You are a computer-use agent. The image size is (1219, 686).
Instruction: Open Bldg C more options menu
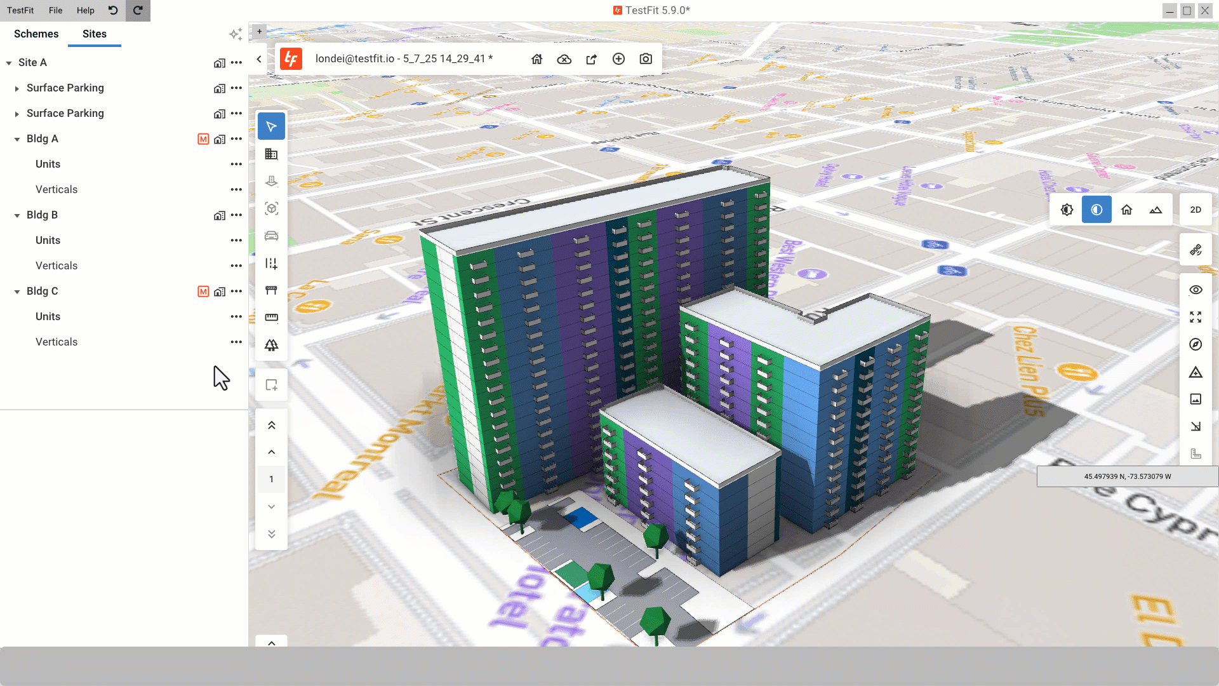click(x=236, y=292)
